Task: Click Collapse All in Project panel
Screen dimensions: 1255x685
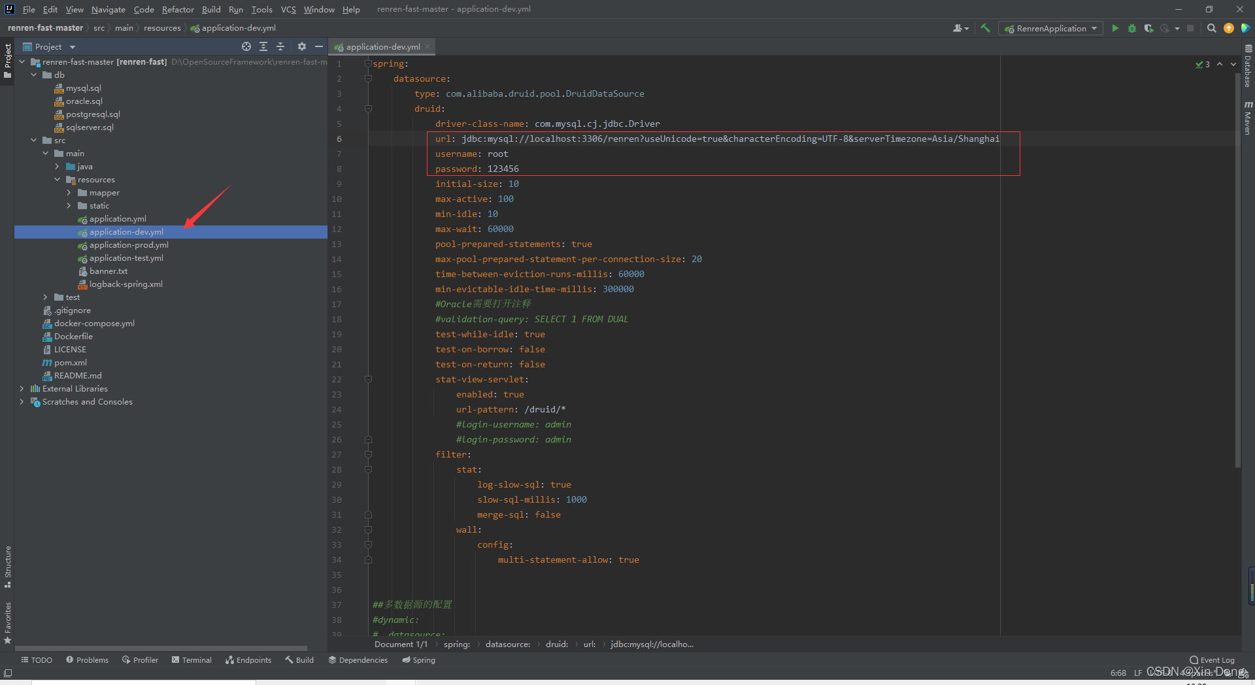Action: click(x=280, y=46)
